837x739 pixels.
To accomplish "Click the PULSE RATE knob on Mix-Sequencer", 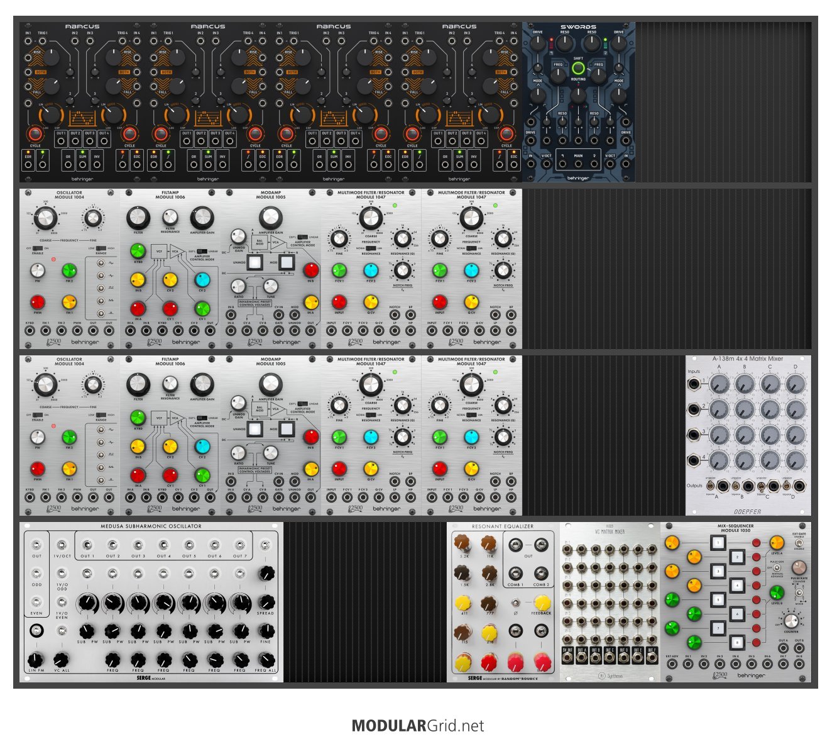I will click(799, 568).
